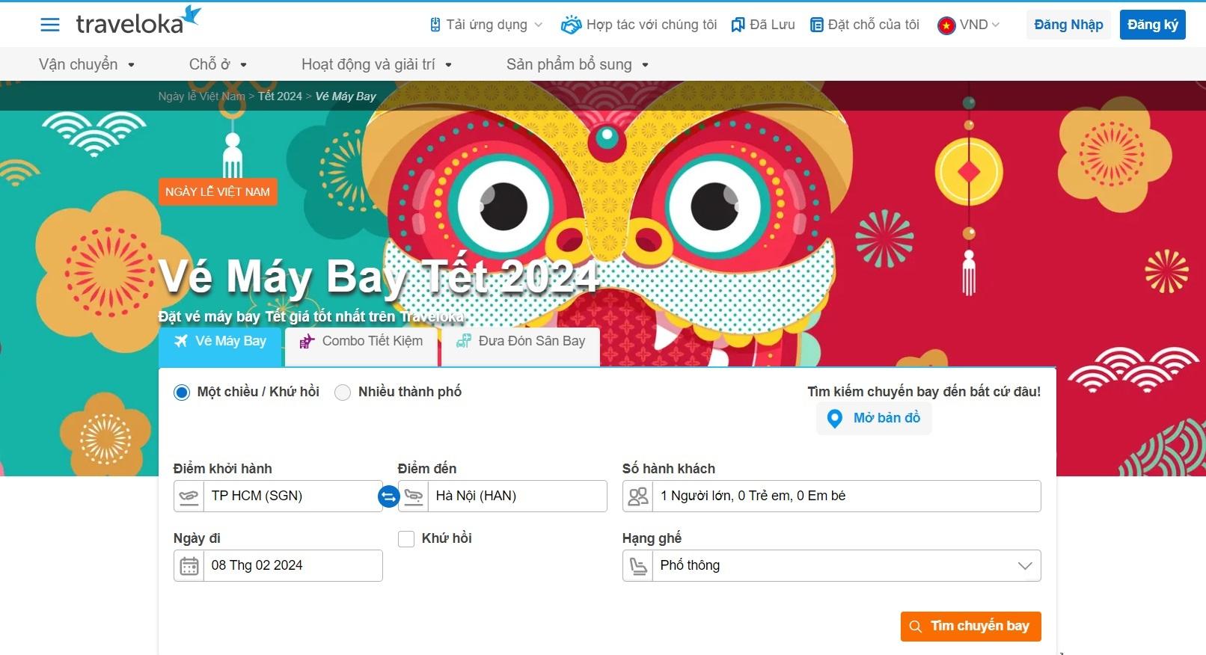
Task: Click the landing plane icon in destination field
Action: point(414,496)
